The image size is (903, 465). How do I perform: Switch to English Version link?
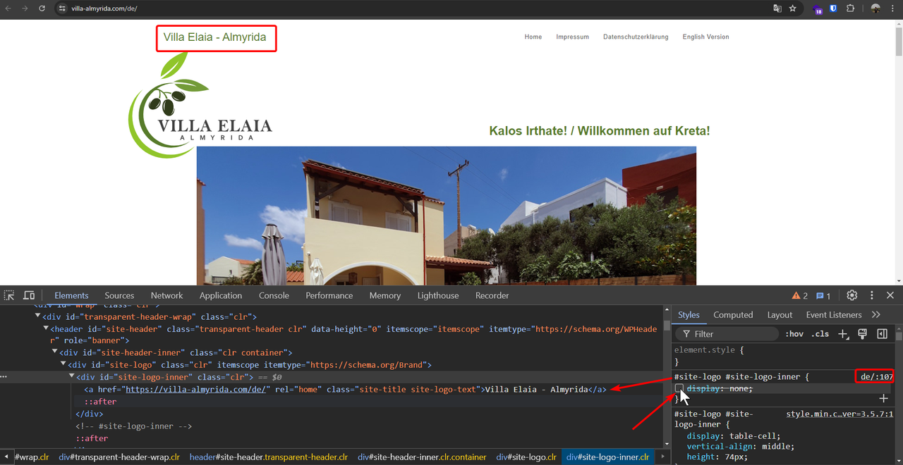click(x=705, y=37)
